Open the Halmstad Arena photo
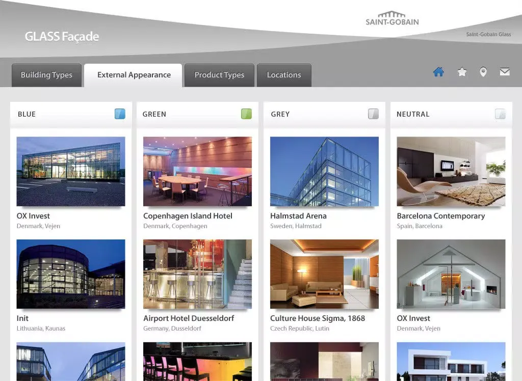Screen dimensions: 522x381 coord(324,171)
